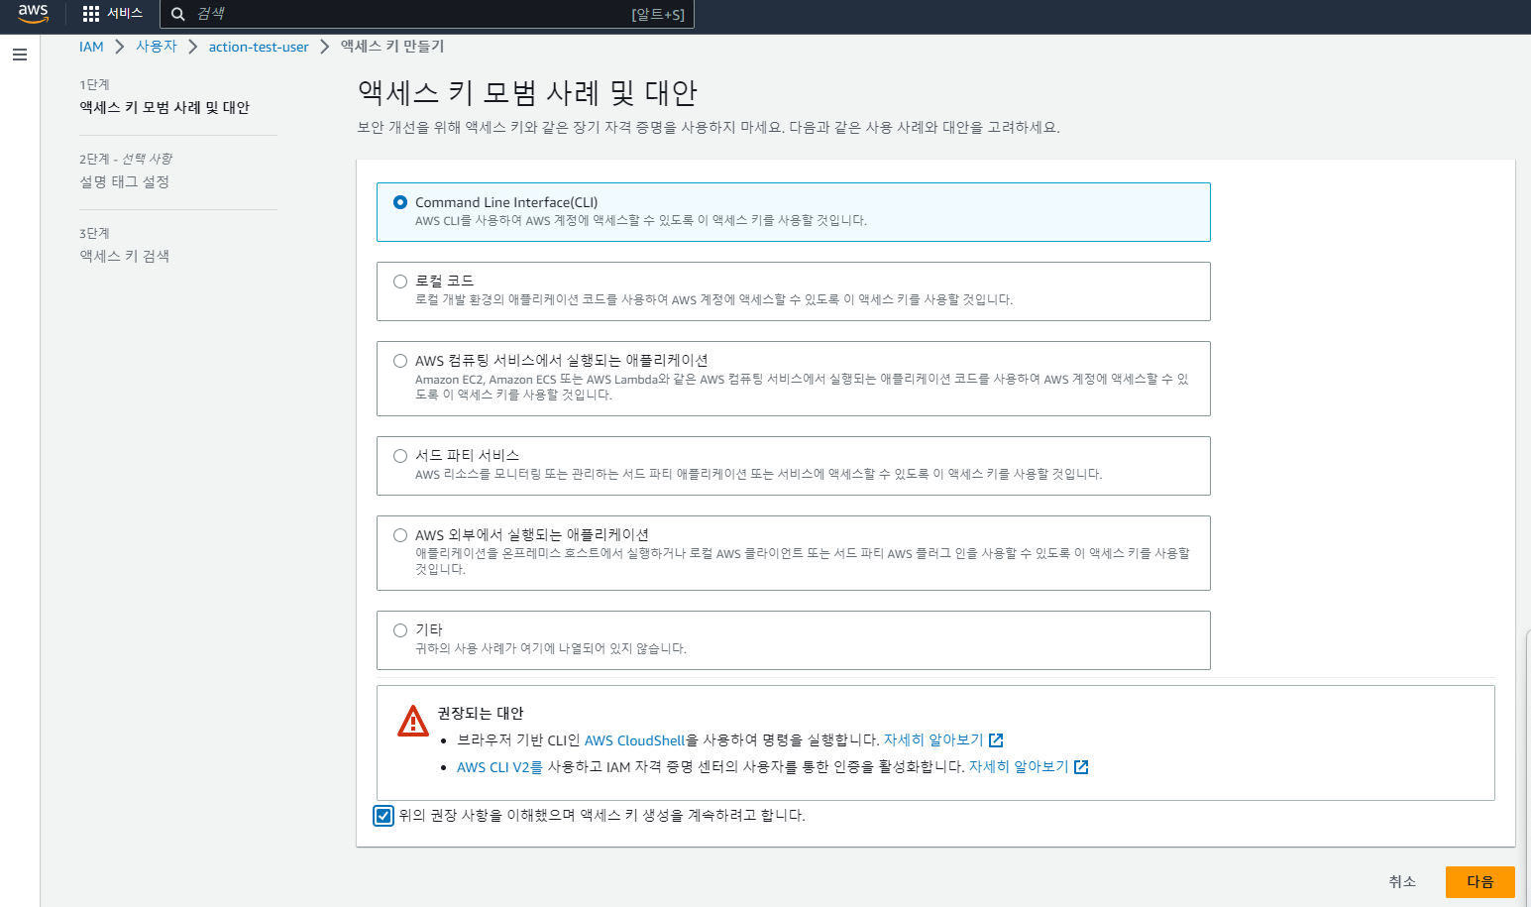Click the 2단계 - 선택 사항 label
Screen dimensions: 1531x907
(x=126, y=159)
